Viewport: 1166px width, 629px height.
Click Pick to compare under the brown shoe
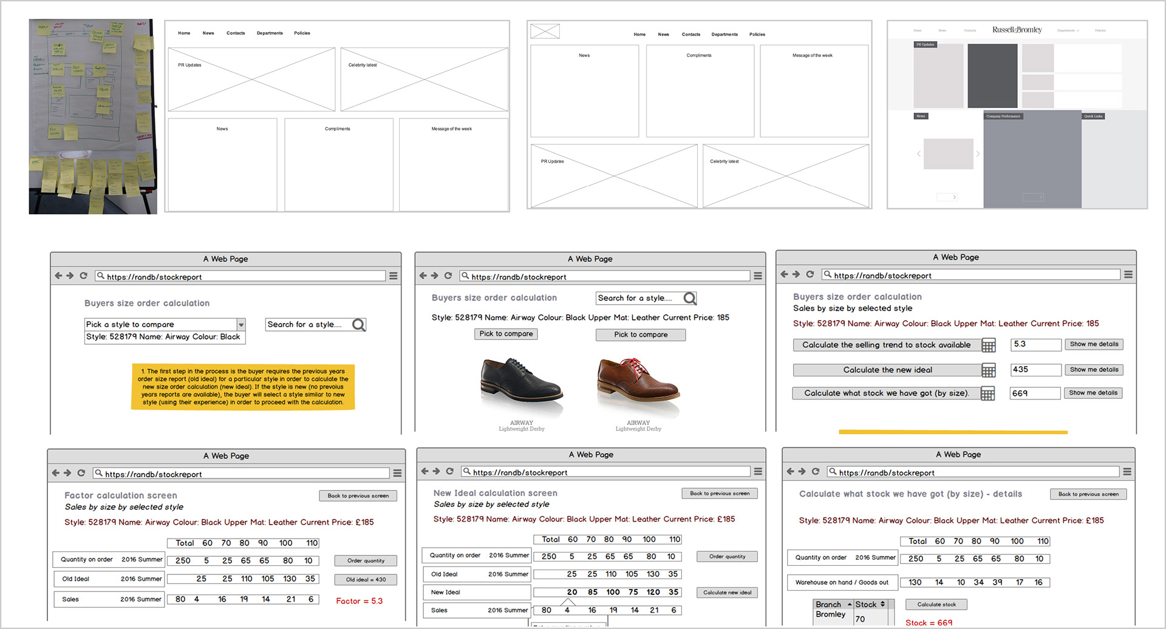641,335
